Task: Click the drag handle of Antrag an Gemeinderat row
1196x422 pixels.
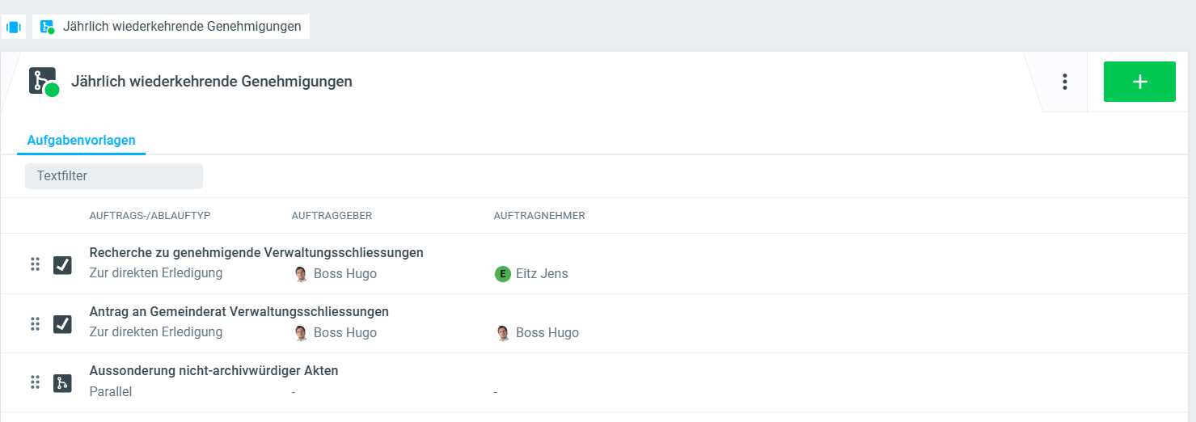Action: pyautogui.click(x=35, y=323)
